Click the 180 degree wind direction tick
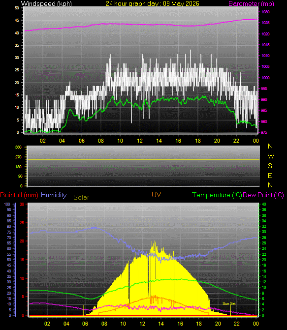The width and height of the screenshot is (287, 330). tap(18, 167)
